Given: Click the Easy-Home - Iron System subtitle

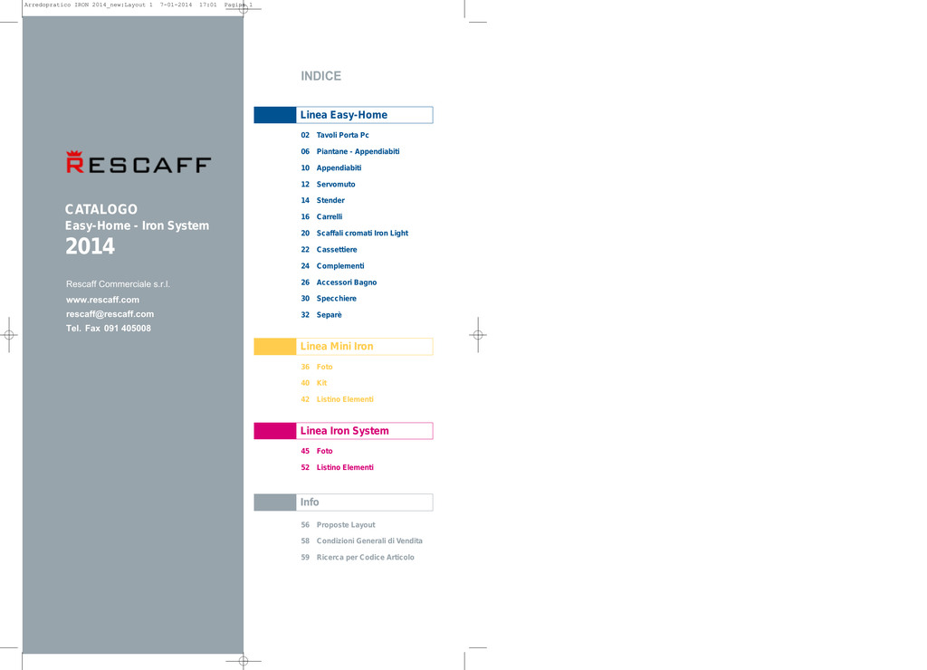Looking at the screenshot, I should tap(138, 225).
